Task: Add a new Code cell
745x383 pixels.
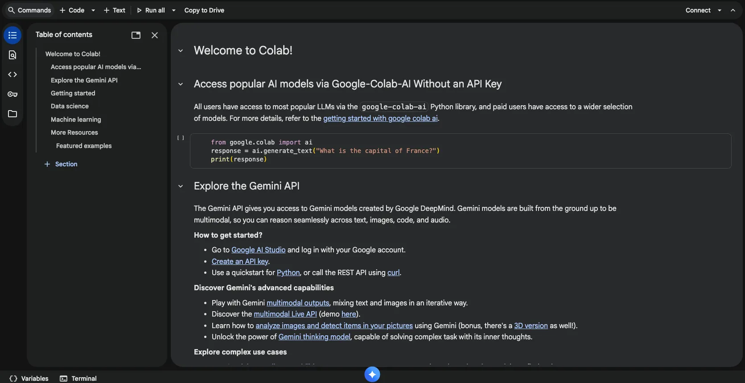Action: click(x=72, y=10)
